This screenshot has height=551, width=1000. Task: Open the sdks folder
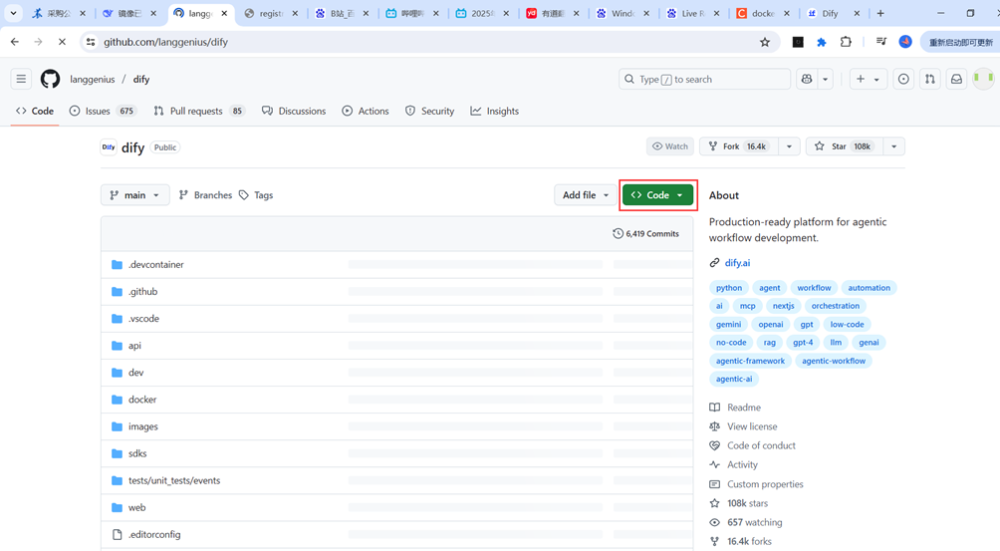[137, 453]
